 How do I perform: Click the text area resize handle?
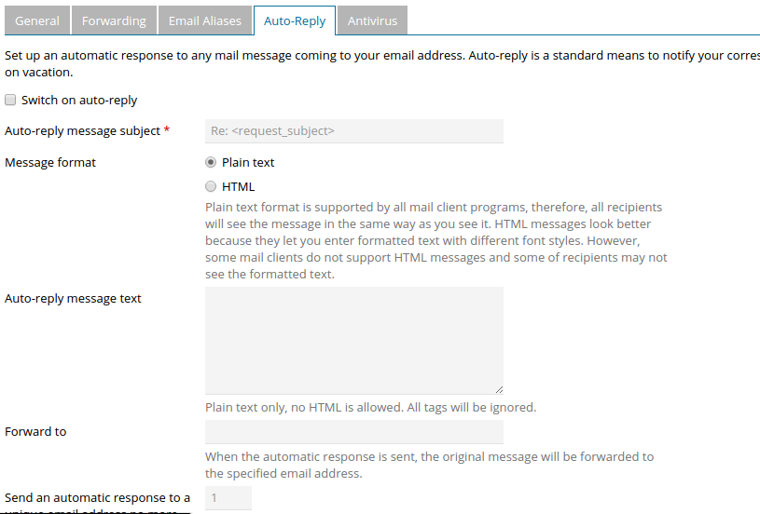[x=499, y=389]
